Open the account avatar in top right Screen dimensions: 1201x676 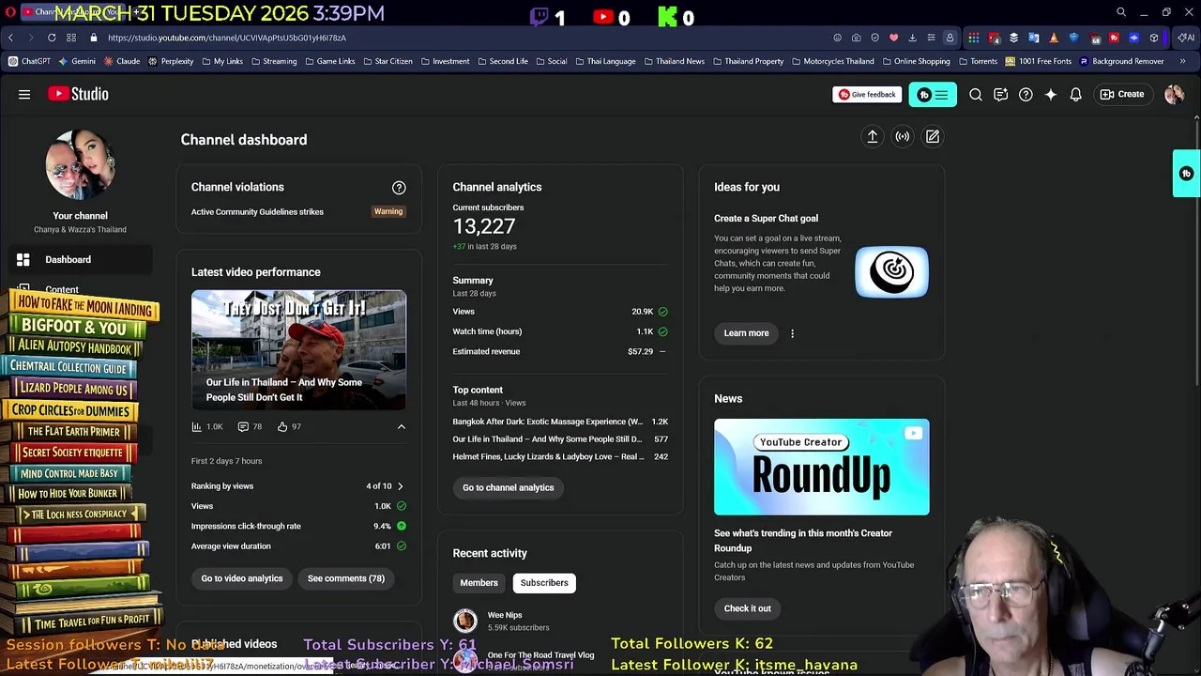point(1174,94)
